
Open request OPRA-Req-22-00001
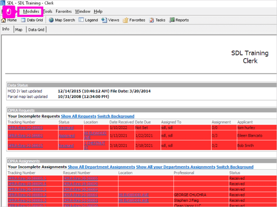click(25, 128)
